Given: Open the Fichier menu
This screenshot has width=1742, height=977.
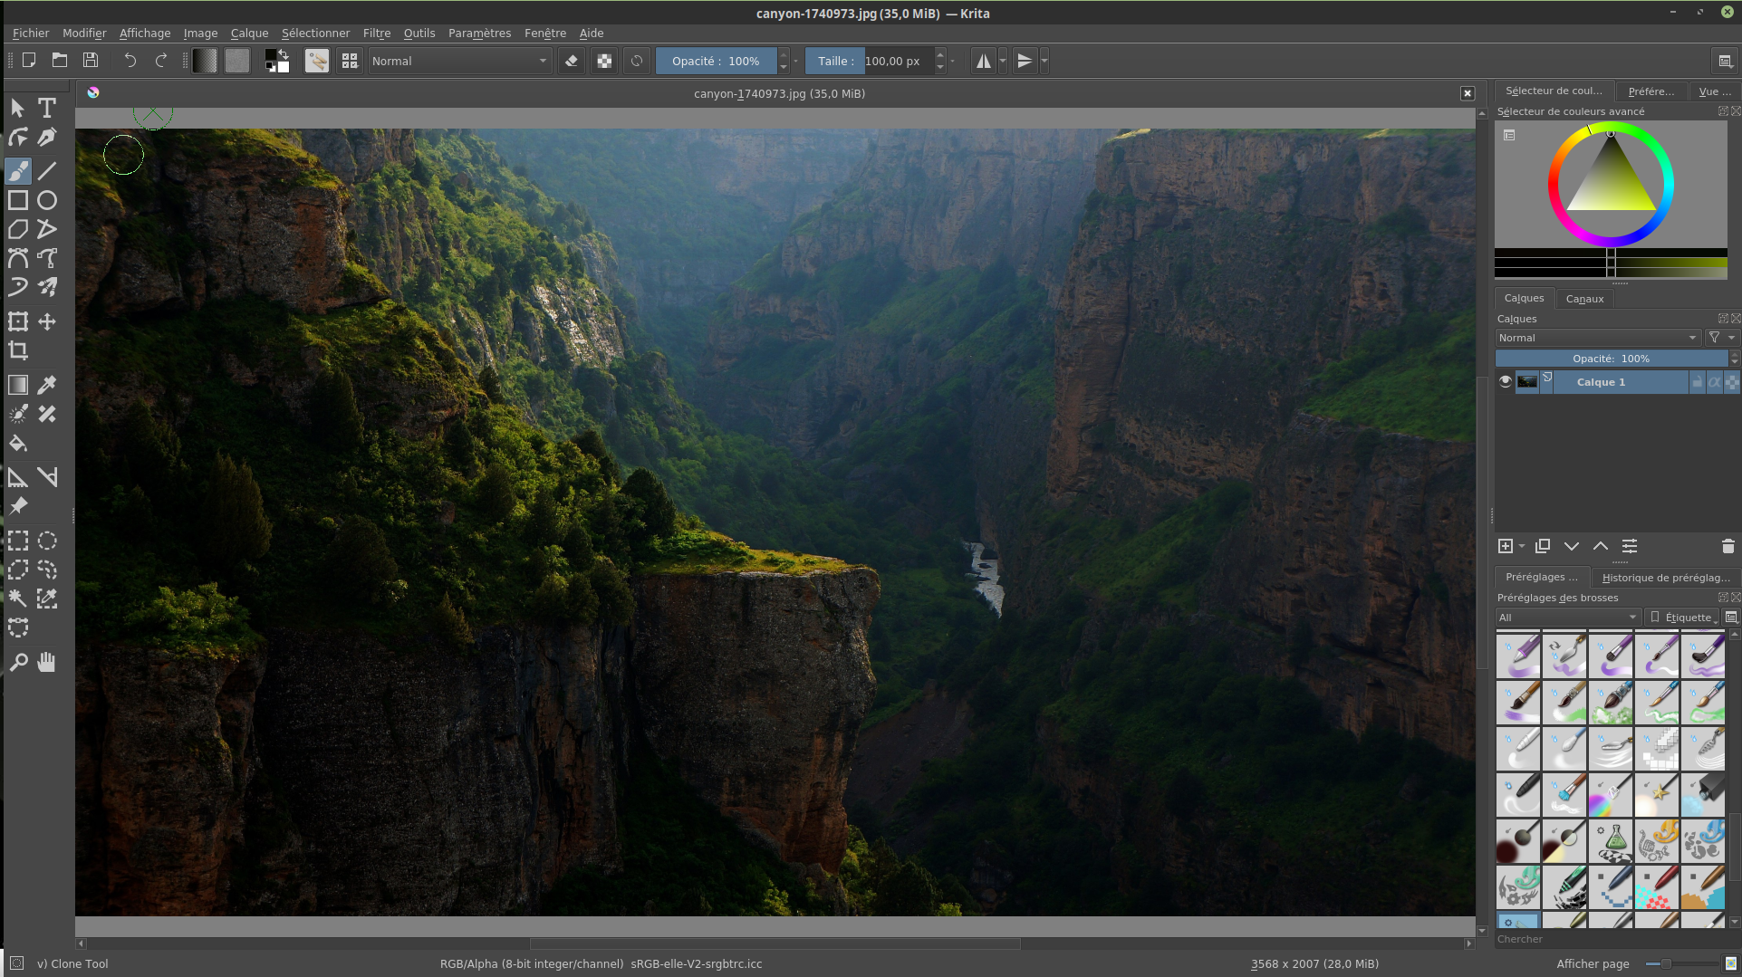Looking at the screenshot, I should tap(31, 33).
